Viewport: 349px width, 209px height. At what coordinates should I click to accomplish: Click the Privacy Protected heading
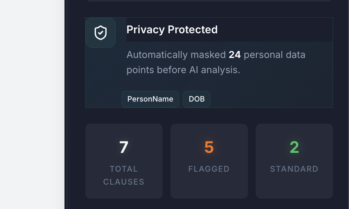pyautogui.click(x=172, y=30)
